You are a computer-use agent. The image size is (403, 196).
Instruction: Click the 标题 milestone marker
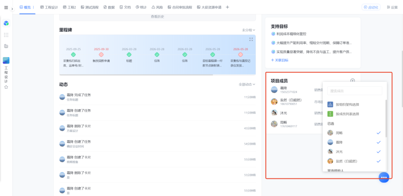(129, 55)
